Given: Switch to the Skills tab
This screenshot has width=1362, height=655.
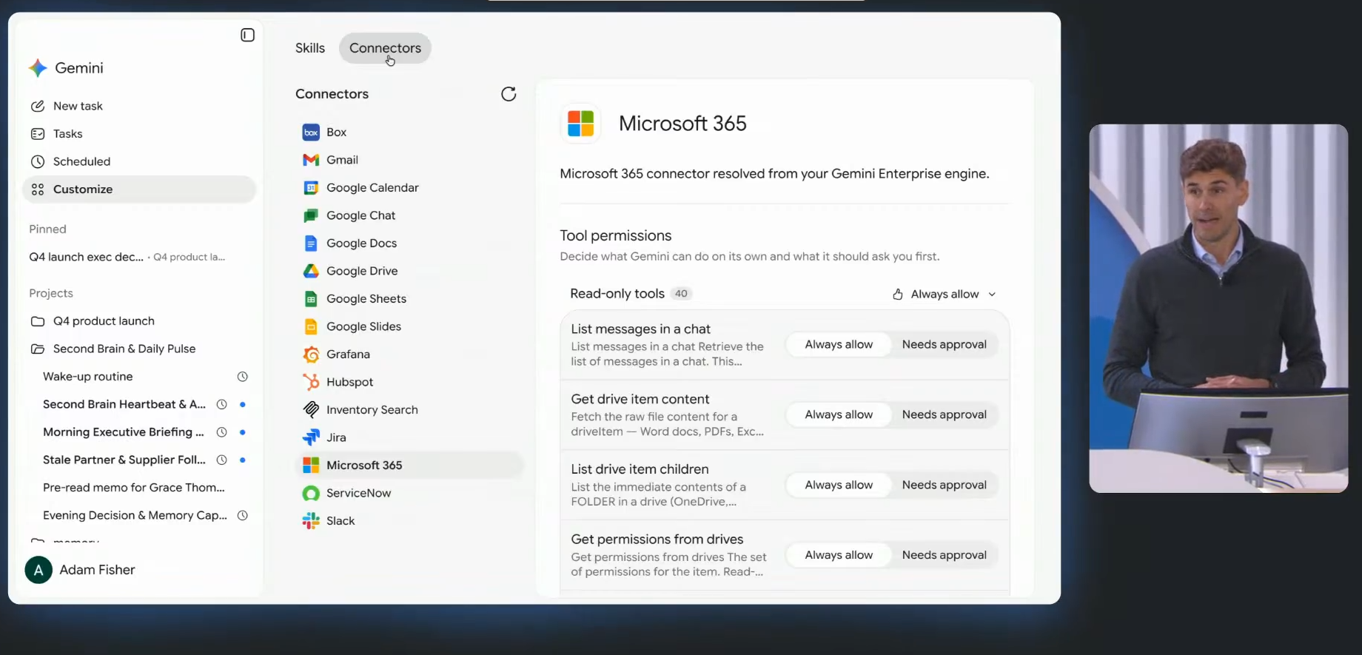Looking at the screenshot, I should pyautogui.click(x=310, y=48).
